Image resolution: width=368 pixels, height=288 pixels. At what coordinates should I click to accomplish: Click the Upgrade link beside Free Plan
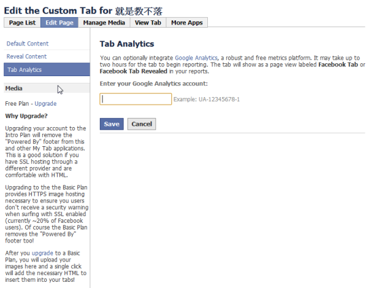point(45,104)
